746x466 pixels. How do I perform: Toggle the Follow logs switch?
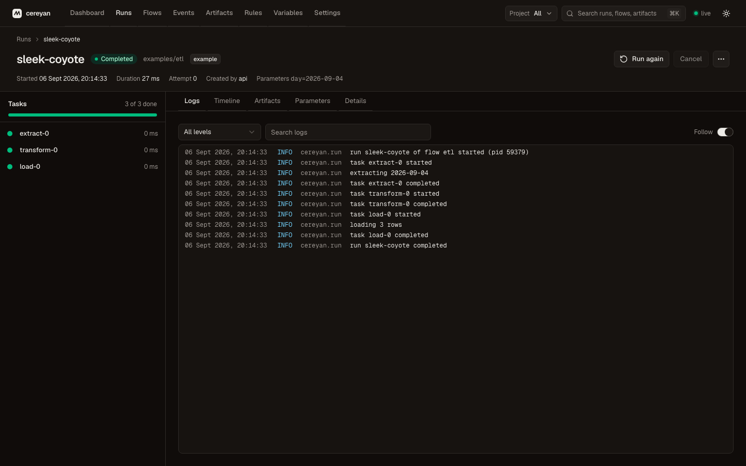[725, 132]
